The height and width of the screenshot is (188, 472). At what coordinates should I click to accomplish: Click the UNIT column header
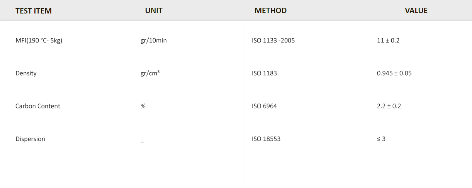pyautogui.click(x=154, y=10)
